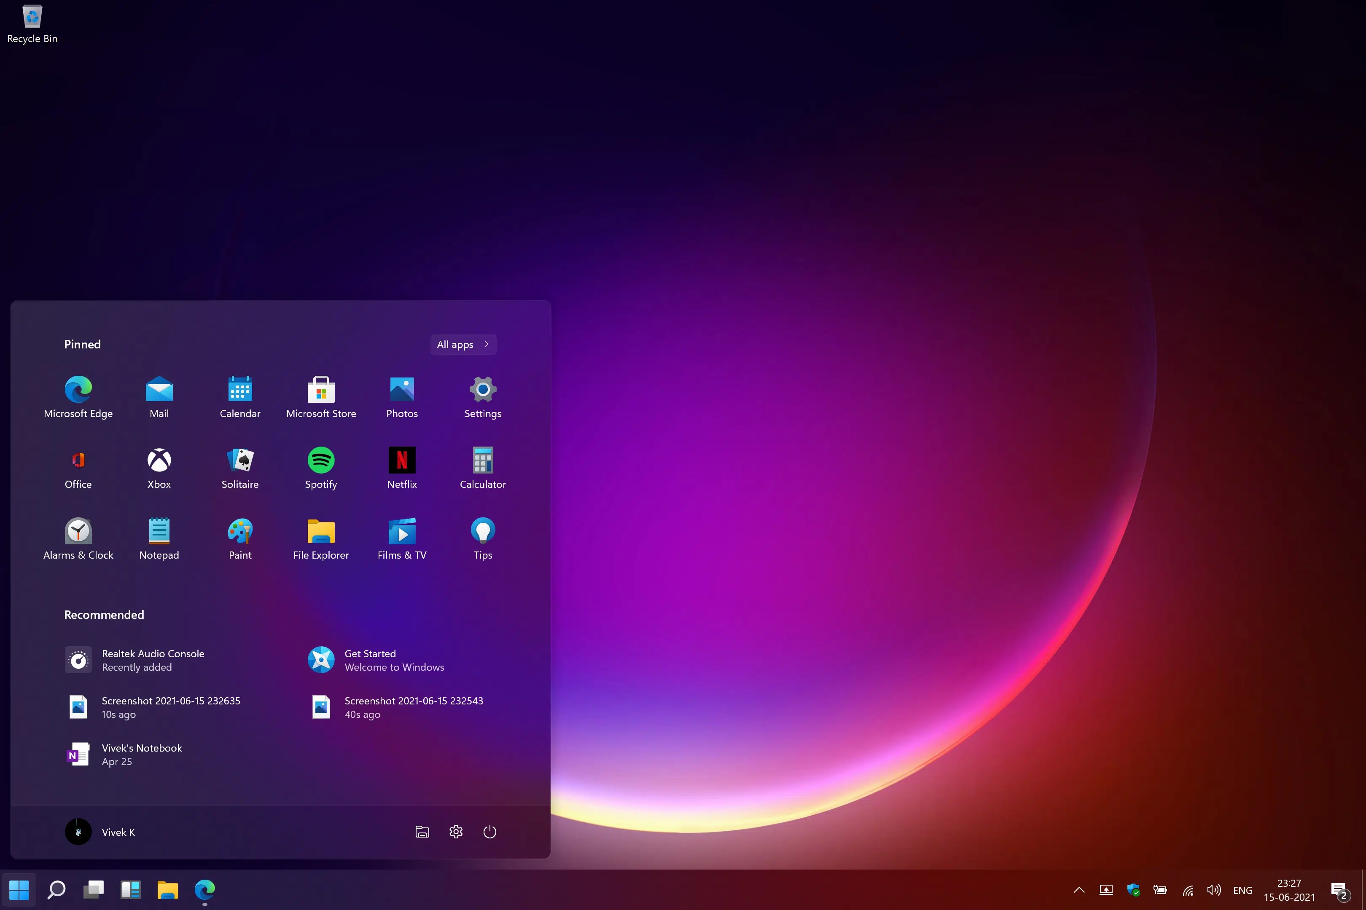The image size is (1366, 910).
Task: Click the gear icon in Start footer
Action: coord(456,832)
